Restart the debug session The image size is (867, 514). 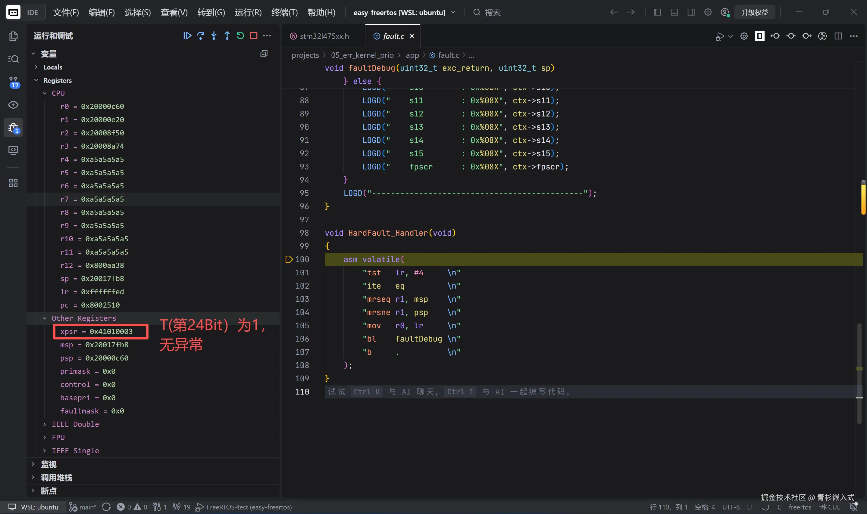(x=240, y=35)
